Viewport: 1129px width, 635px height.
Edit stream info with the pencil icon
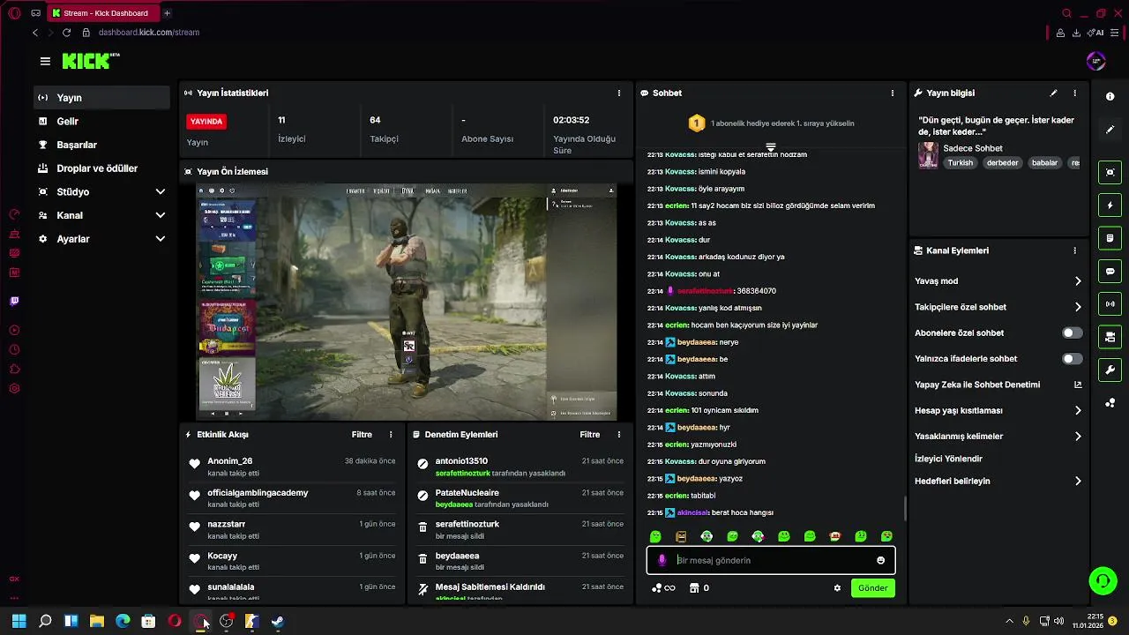click(x=1053, y=93)
